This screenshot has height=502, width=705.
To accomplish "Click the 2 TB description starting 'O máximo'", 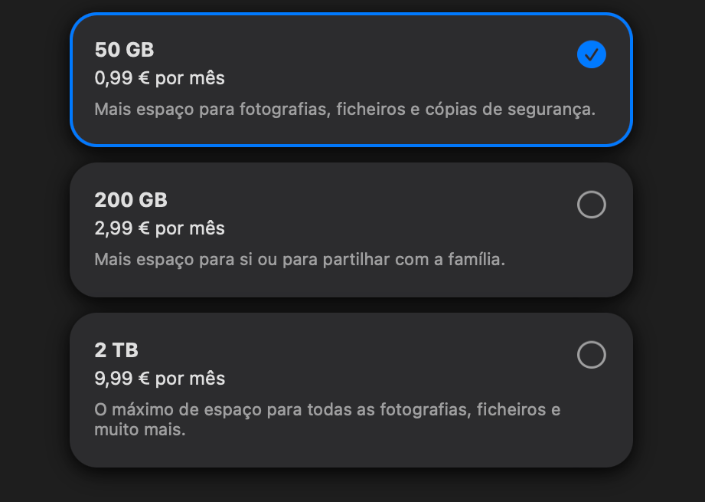I will pos(327,410).
